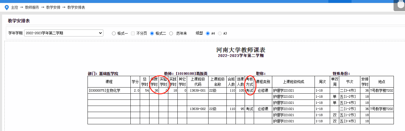Click the 地点 column header

(x=382, y=82)
